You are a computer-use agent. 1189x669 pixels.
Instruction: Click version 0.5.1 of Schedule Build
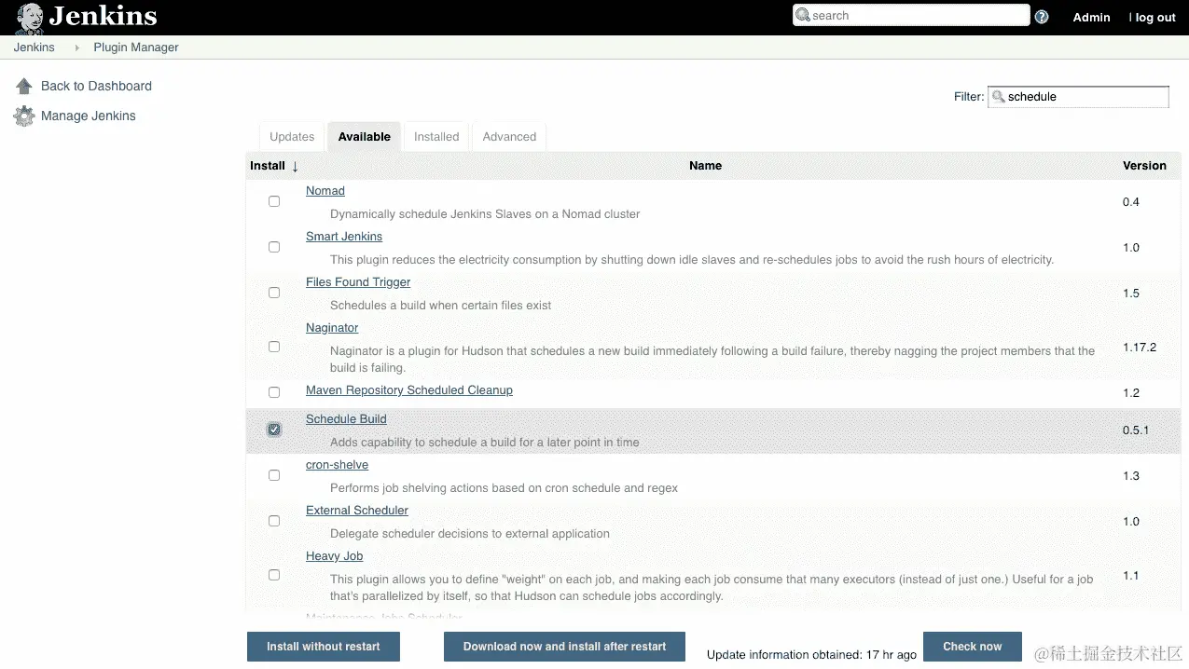coord(1136,430)
